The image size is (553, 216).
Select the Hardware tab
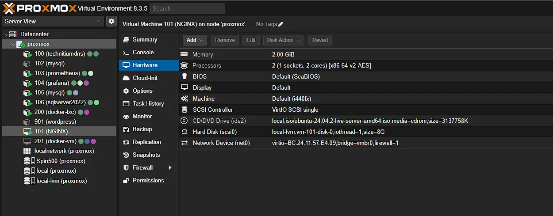coord(149,65)
